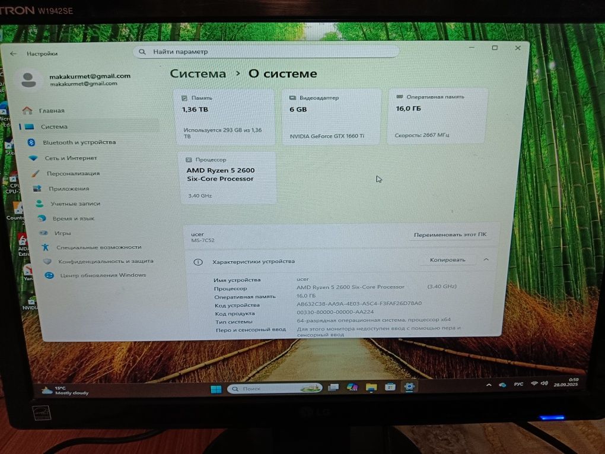Click the product code 00330-80000-00000-AA224

pyautogui.click(x=335, y=312)
